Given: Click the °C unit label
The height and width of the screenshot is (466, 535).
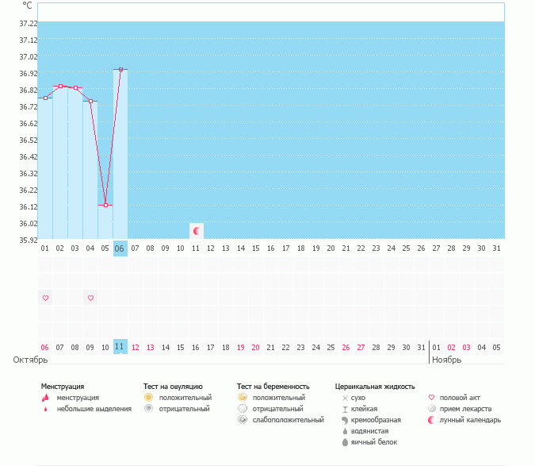Looking at the screenshot, I should [x=27, y=6].
